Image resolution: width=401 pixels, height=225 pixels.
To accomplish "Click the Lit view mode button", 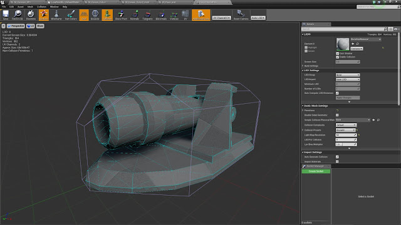I will pos(31,26).
